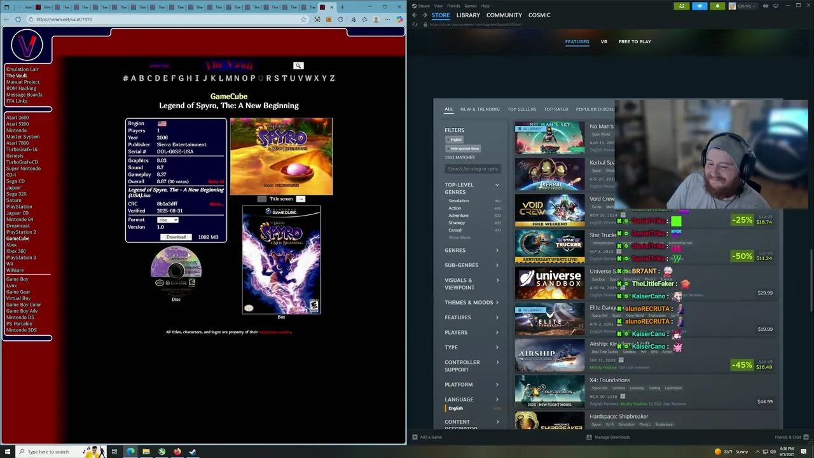Open Steam menu in menu bar
814x458 pixels.
point(424,6)
